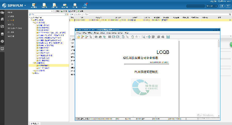Screen dimensions: 232x125
Task: Click the open folder icon in viewer toolbar
Action: [x=78, y=37]
